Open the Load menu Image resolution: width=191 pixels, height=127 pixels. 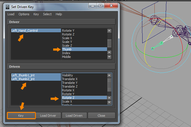point(11,14)
